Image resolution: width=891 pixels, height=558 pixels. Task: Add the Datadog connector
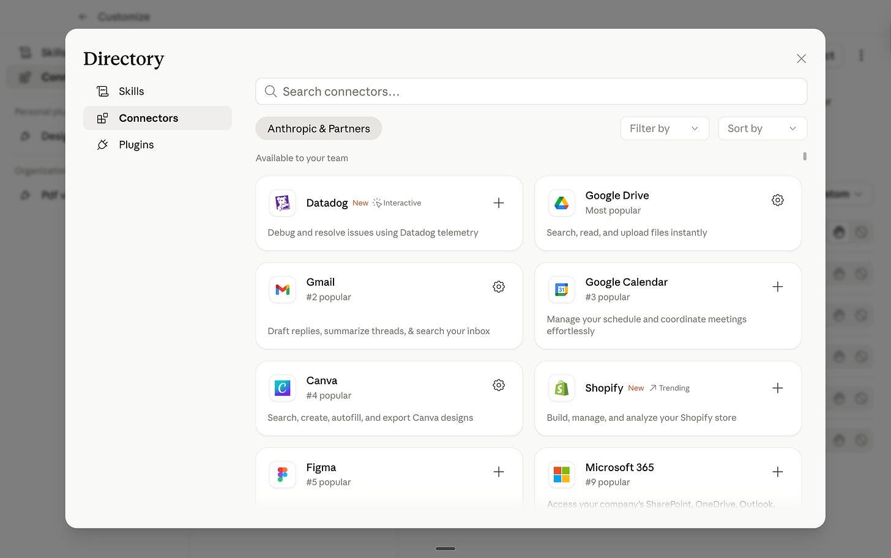tap(499, 203)
